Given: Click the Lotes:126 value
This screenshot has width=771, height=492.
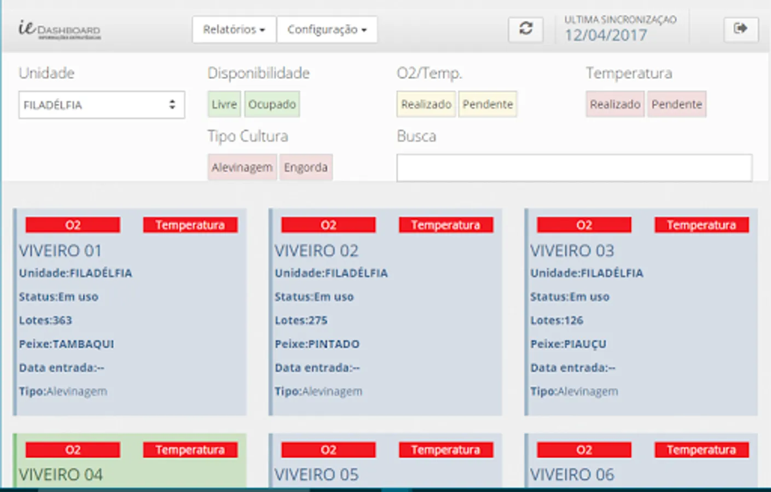Looking at the screenshot, I should tap(556, 321).
